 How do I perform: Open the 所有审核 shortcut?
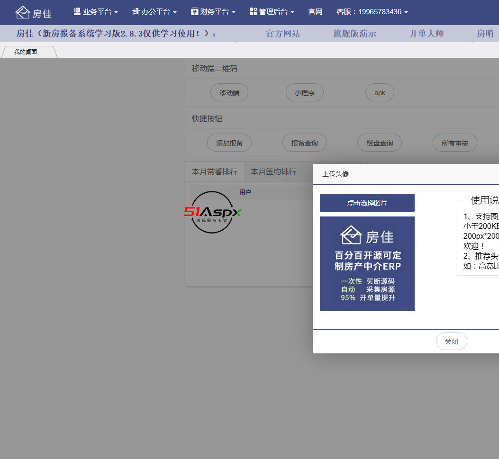click(x=455, y=143)
